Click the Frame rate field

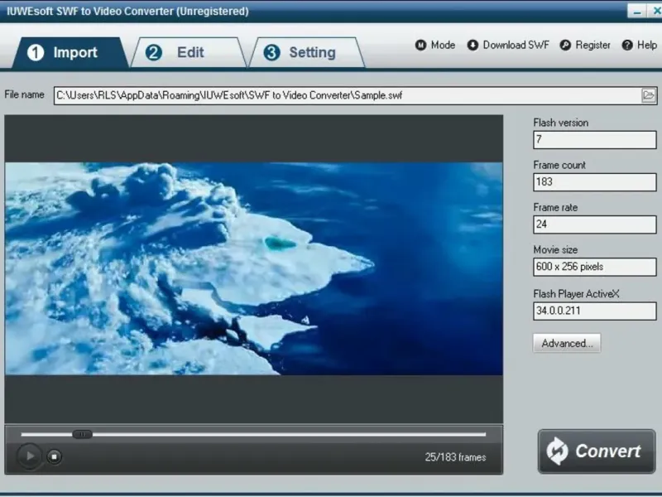click(594, 224)
